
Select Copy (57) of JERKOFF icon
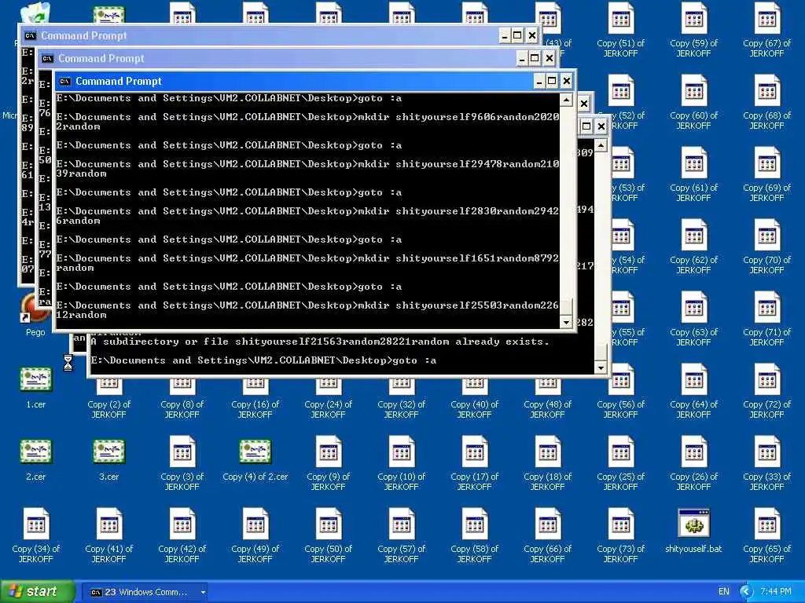[x=401, y=524]
